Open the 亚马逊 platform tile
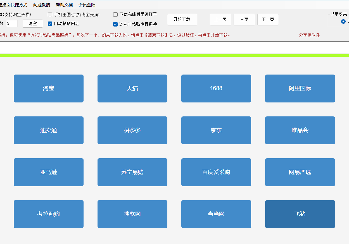Image resolution: width=349 pixels, height=244 pixels. pyautogui.click(x=48, y=172)
